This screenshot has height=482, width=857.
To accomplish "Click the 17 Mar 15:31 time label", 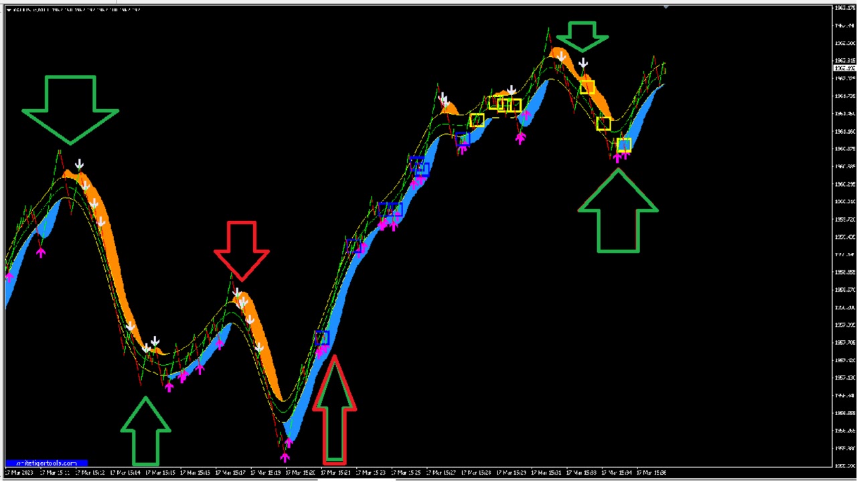I will pos(546,473).
